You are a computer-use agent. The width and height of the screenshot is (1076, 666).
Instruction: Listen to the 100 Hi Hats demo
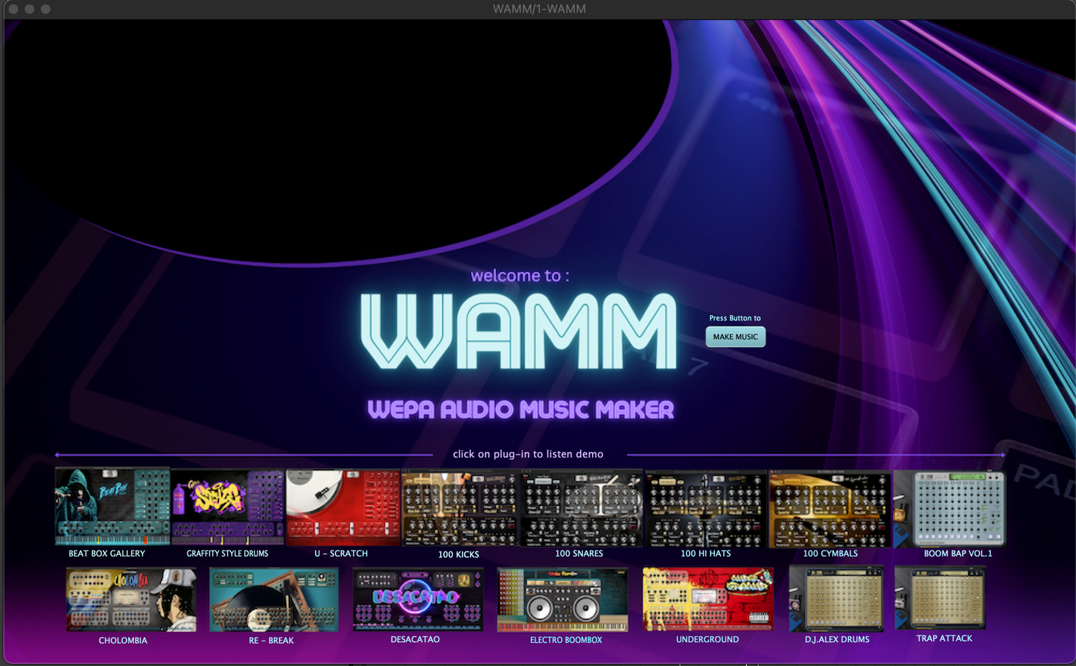(x=706, y=508)
